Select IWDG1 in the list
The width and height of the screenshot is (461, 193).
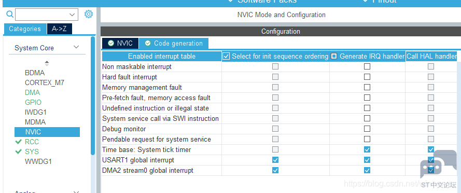pyautogui.click(x=36, y=113)
